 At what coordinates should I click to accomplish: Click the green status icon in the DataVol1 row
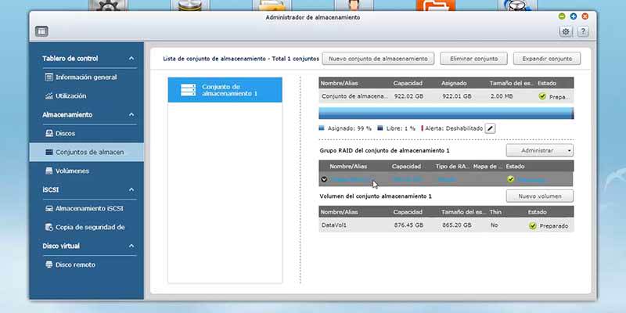[x=533, y=225]
